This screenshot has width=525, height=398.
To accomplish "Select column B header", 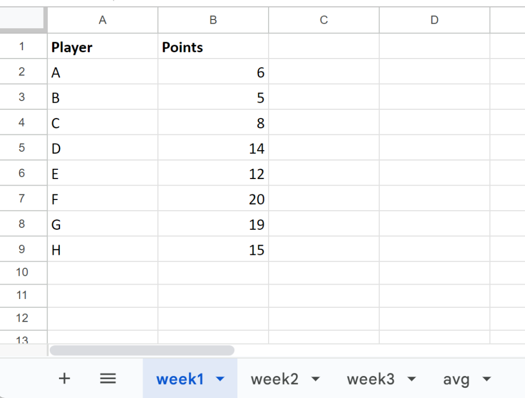I will pos(213,20).
